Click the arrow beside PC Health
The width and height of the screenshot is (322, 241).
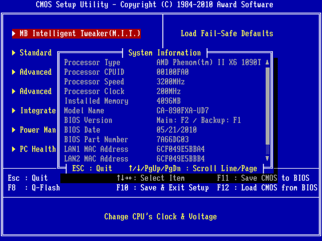[14, 149]
